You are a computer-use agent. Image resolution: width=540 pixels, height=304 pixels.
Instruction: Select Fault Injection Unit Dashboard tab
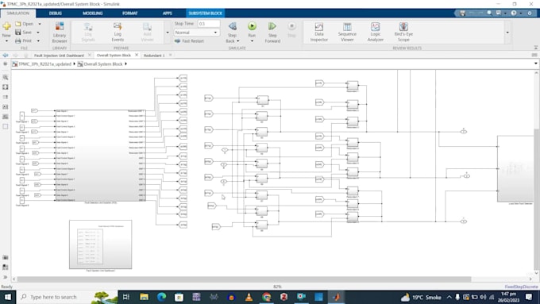[59, 55]
